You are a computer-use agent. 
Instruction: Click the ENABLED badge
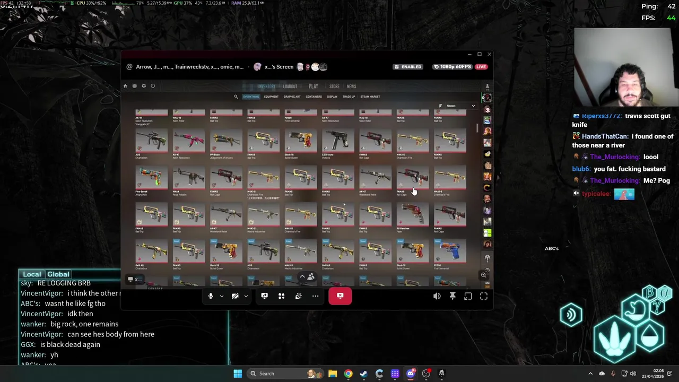tap(408, 67)
